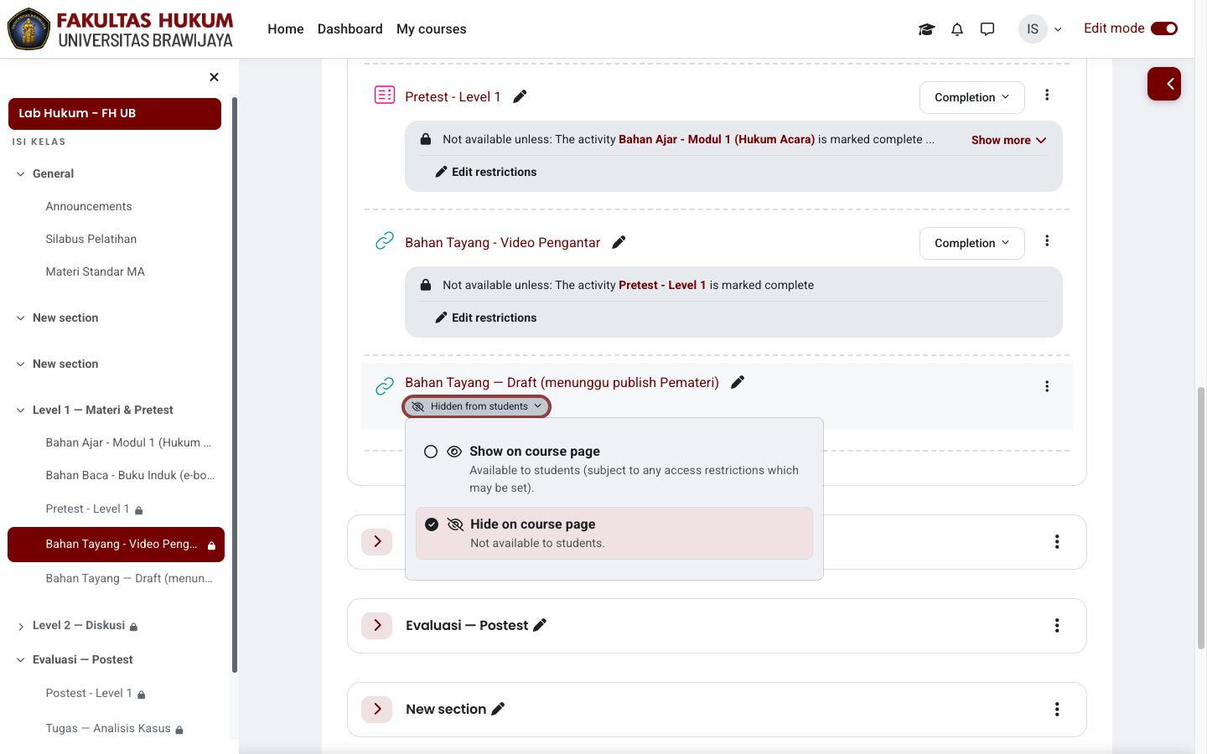Viewport: 1207px width, 754px height.
Task: Edit the Bahan Tayang Draft title pencil
Action: pos(738,382)
